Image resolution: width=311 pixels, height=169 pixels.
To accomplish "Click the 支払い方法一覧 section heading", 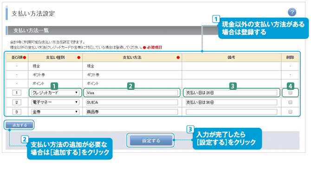I will pos(31,30).
